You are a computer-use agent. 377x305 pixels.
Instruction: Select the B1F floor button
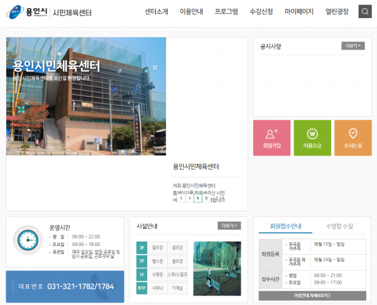141,287
